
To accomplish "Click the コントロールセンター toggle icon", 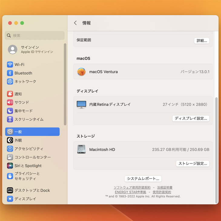I will [x=10, y=157].
